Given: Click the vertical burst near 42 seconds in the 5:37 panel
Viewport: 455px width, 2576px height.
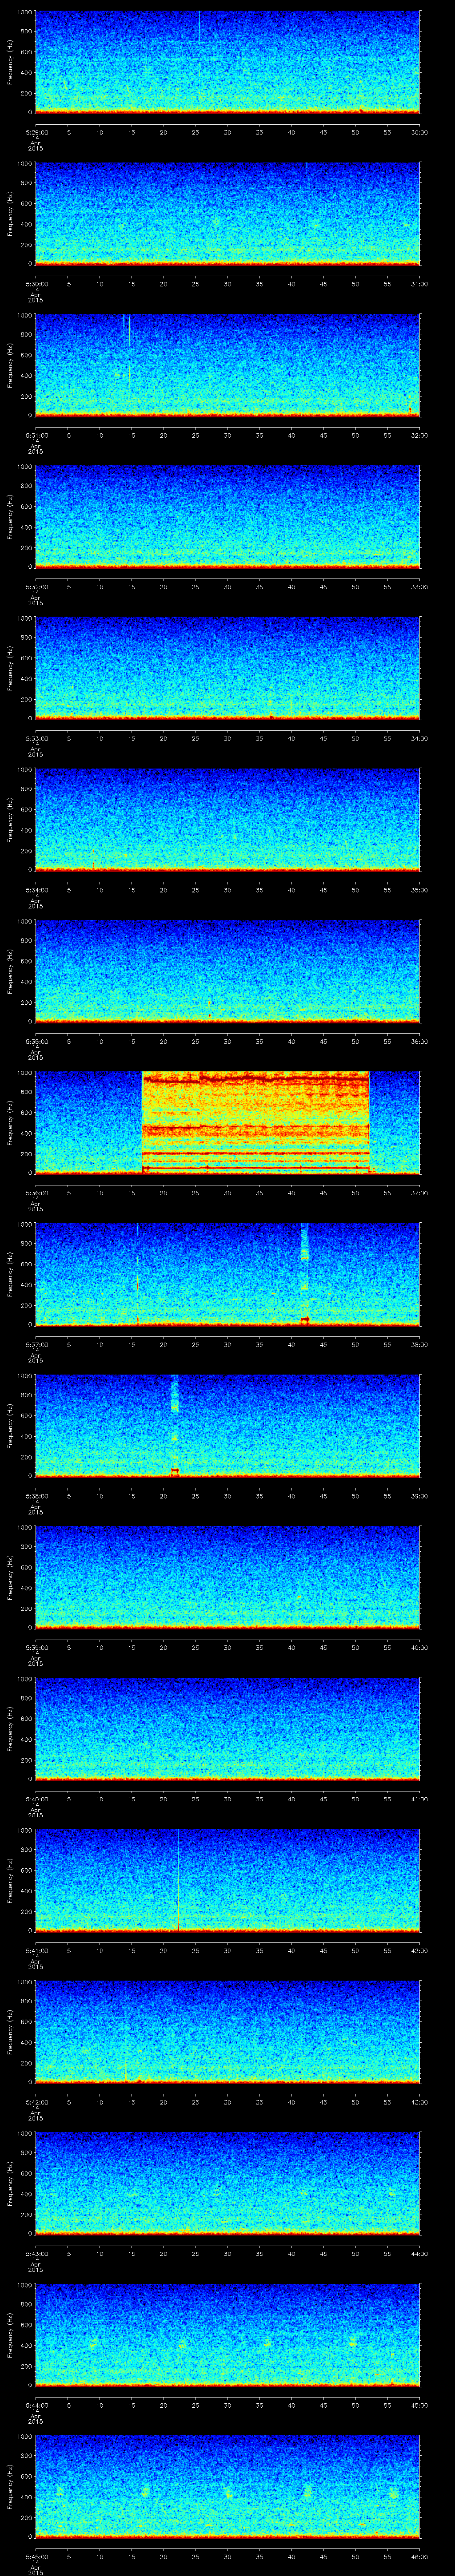Looking at the screenshot, I should pyautogui.click(x=305, y=1274).
